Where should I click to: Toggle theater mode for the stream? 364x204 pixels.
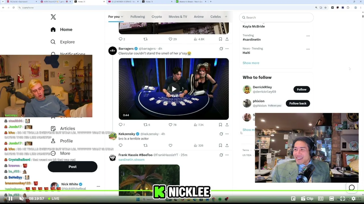click(x=332, y=199)
